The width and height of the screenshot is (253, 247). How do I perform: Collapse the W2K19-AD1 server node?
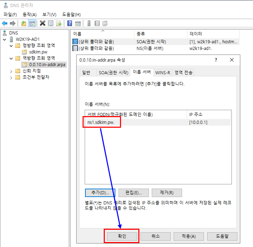click(x=5, y=39)
